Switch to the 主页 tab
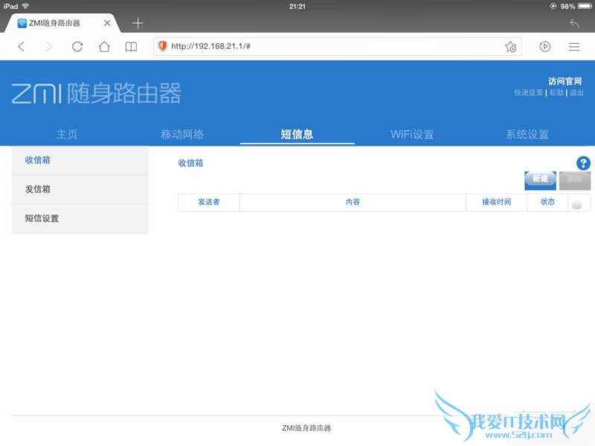This screenshot has height=446, width=595. (x=67, y=135)
